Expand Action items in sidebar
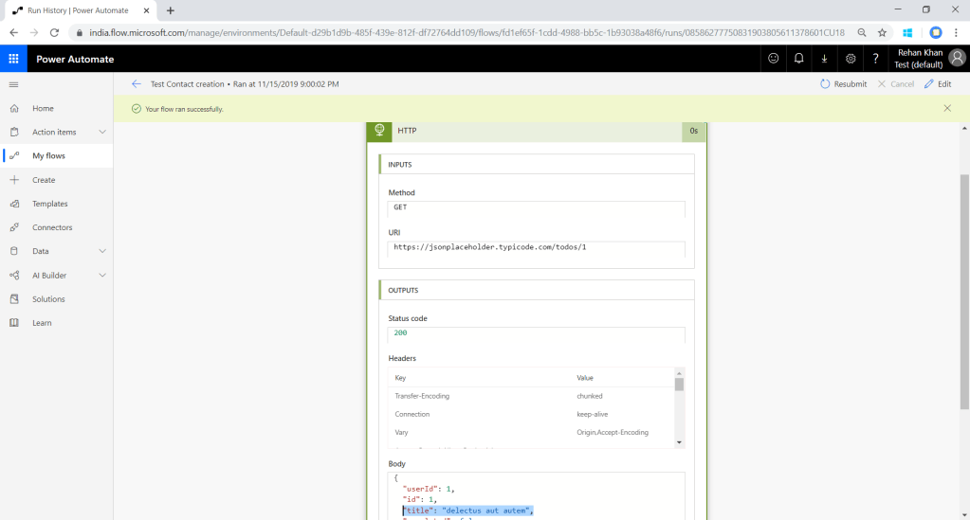This screenshot has height=520, width=970. coord(101,133)
